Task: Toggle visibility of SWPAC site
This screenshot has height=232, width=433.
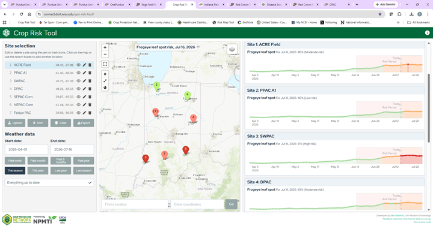Action: 78,81
